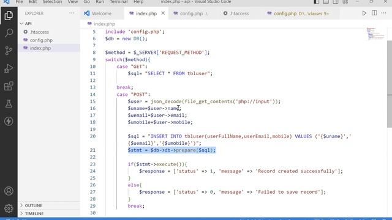Viewport: 392px width, 220px height.
Task: Open the Extensions view
Action: [9, 86]
